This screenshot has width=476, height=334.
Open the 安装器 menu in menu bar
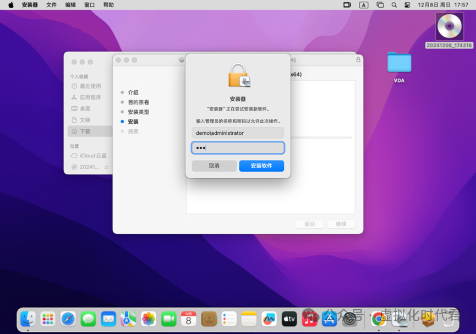[30, 5]
